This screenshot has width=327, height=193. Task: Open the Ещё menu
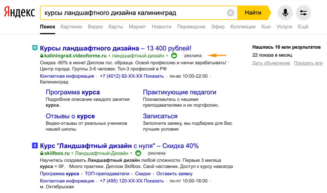click(303, 27)
